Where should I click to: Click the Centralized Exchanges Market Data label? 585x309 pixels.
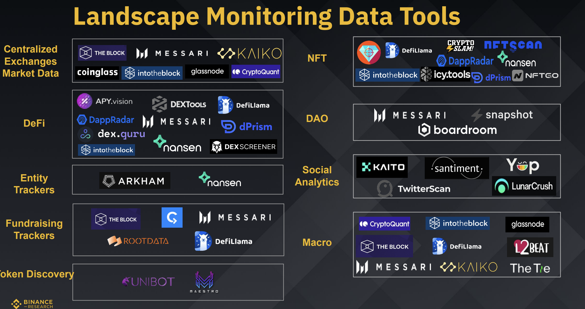click(x=30, y=61)
